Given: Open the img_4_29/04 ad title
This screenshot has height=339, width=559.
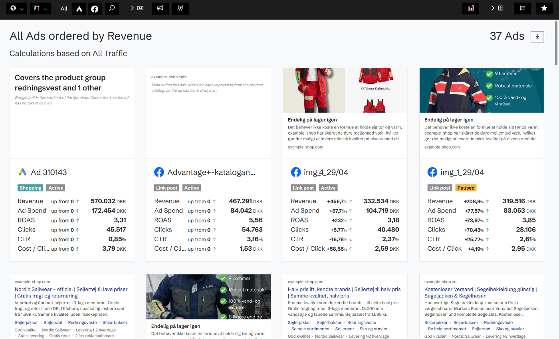Looking at the screenshot, I should (x=326, y=172).
